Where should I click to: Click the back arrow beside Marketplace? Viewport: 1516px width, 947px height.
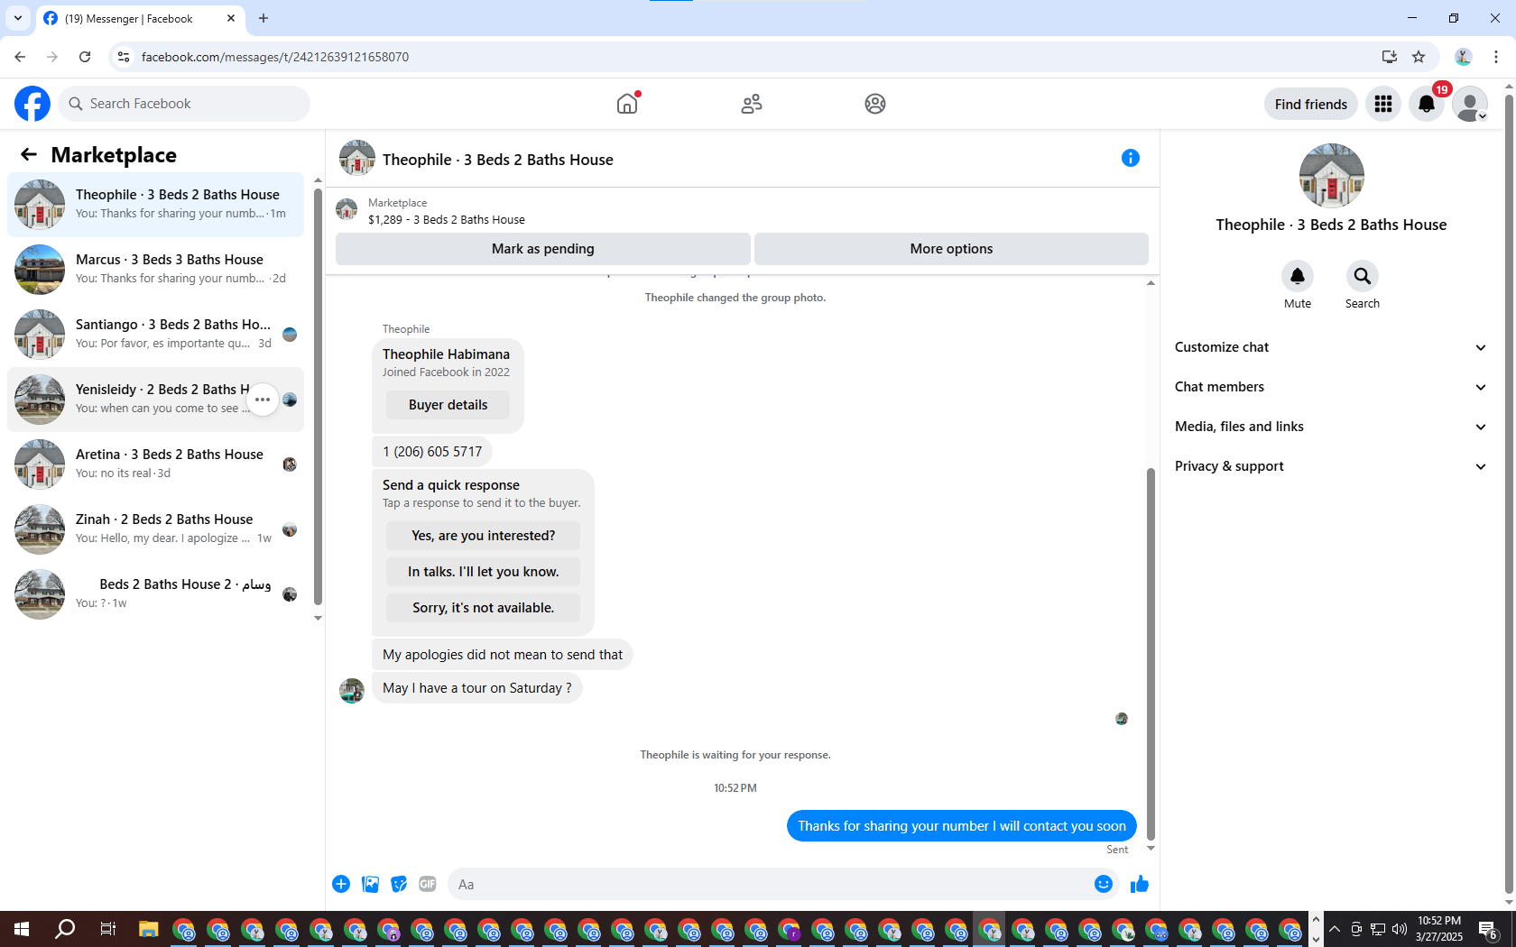click(x=29, y=154)
